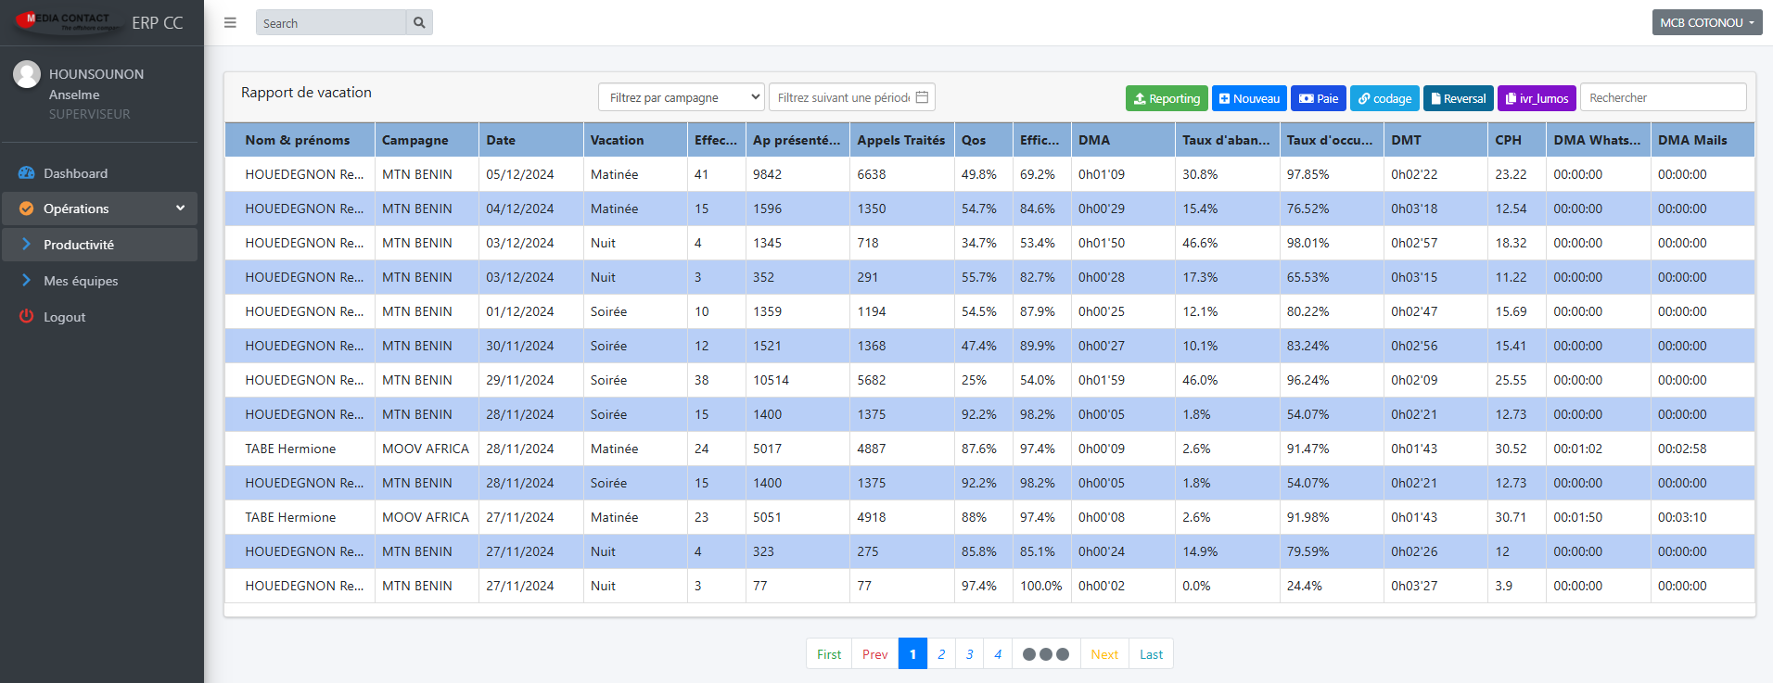The image size is (1773, 683).
Task: Click the Rechercher table search field
Action: (1662, 97)
